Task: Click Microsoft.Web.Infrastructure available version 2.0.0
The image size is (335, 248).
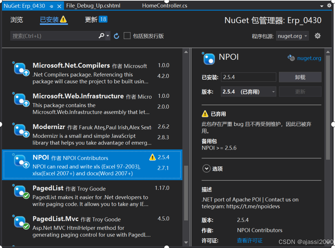Action: pyautogui.click(x=163, y=107)
